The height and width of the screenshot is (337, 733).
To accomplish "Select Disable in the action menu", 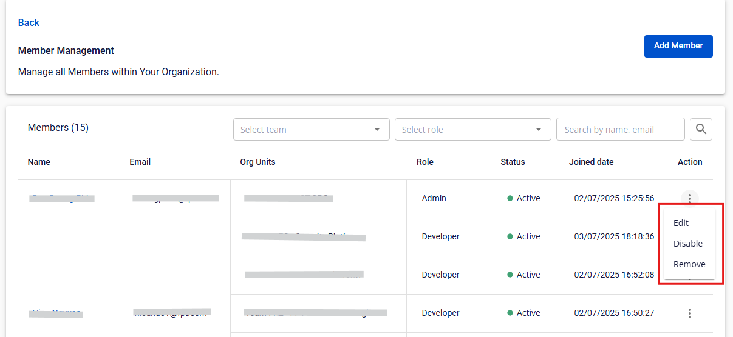I will (x=687, y=244).
